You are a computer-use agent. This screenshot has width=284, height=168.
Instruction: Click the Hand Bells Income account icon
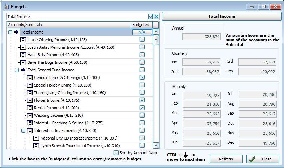23,55
